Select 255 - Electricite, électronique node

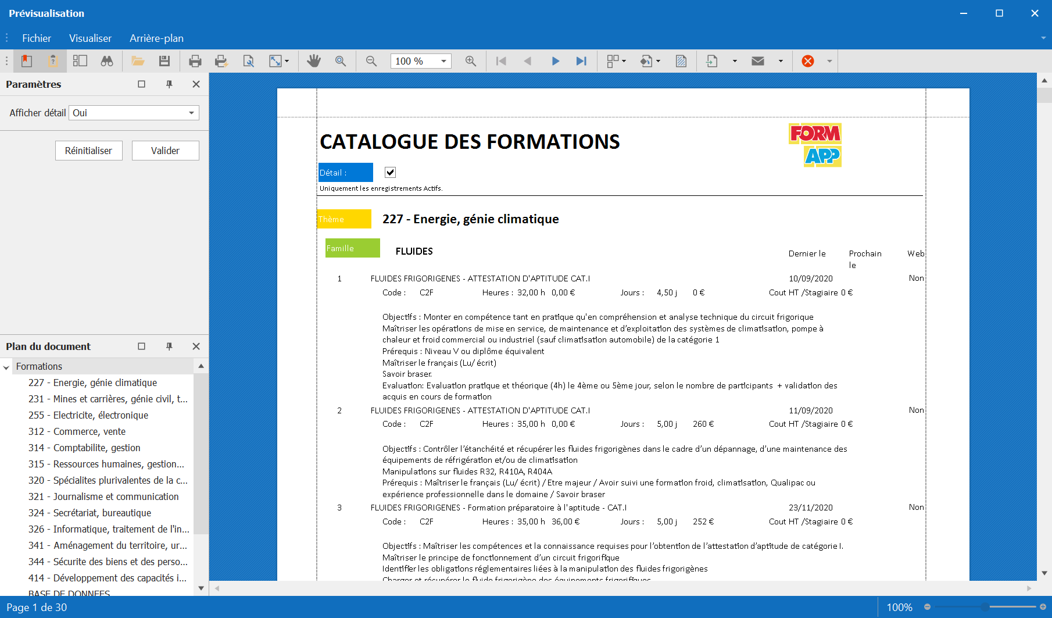coord(88,415)
